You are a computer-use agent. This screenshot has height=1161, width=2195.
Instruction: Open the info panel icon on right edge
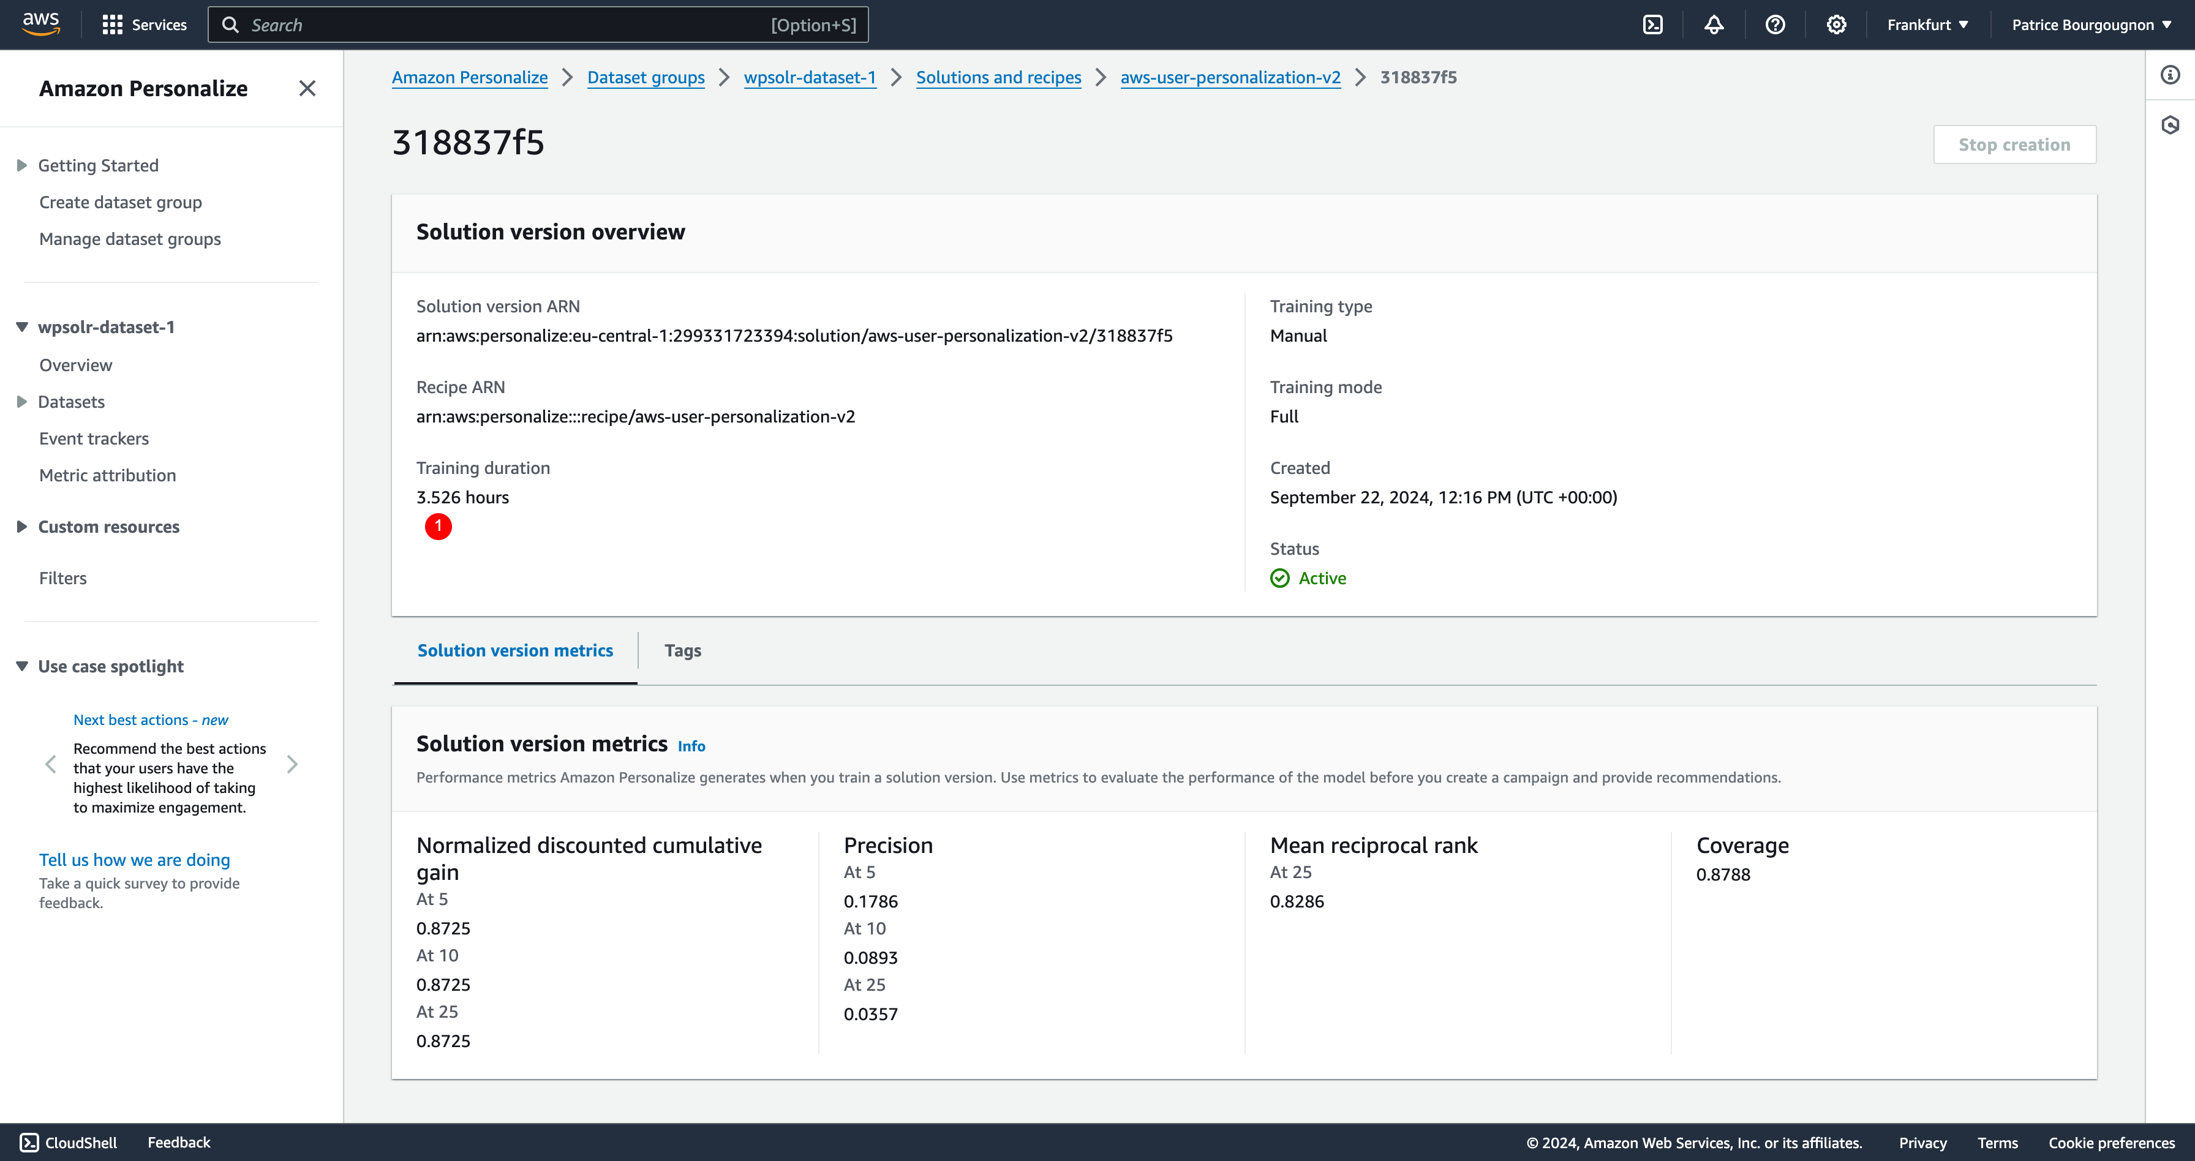click(x=2171, y=76)
